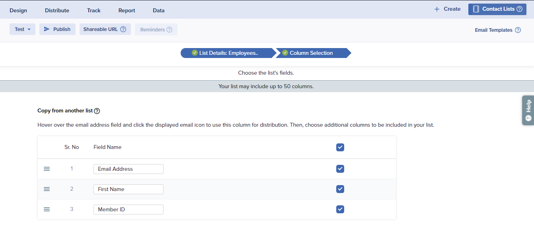This screenshot has width=534, height=226.
Task: Click the drag handle for Member ID row
Action: click(x=47, y=209)
